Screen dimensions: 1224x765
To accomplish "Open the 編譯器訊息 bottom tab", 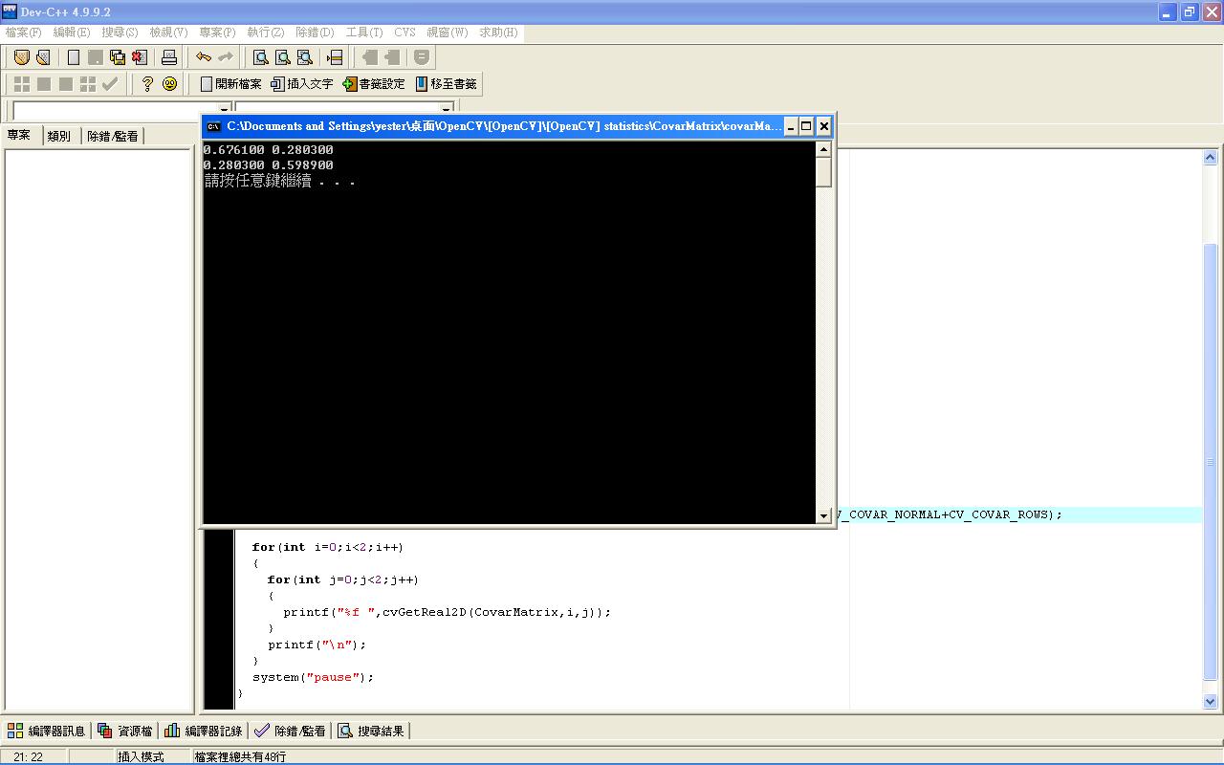I will click(x=47, y=731).
